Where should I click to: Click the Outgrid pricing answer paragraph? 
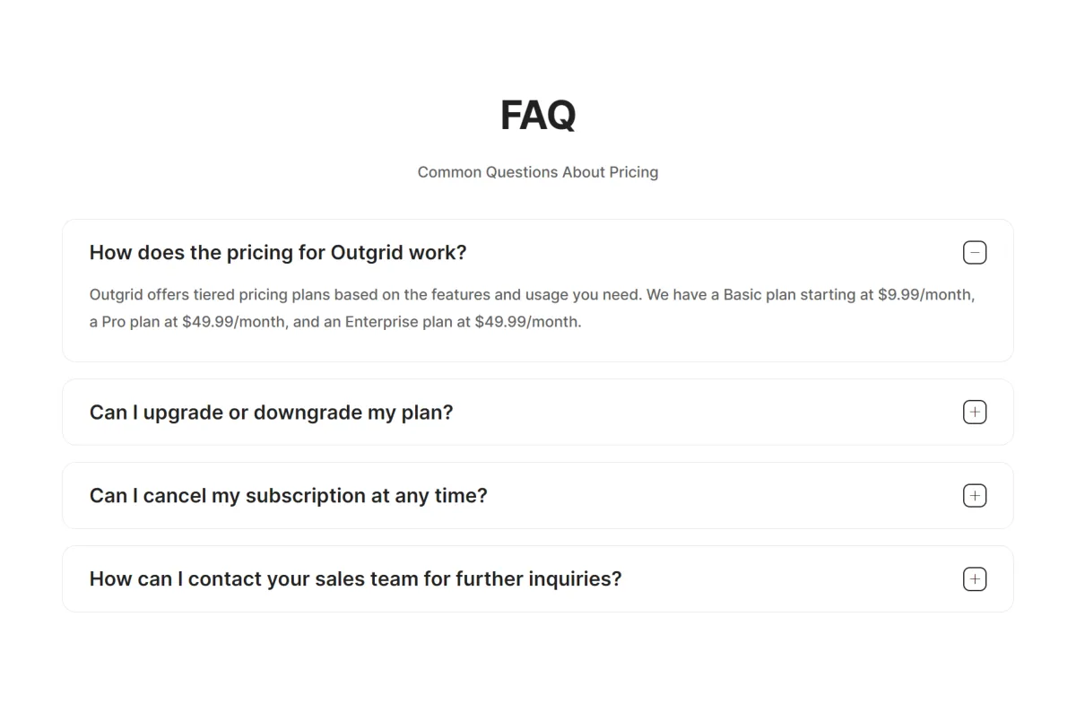click(x=533, y=308)
